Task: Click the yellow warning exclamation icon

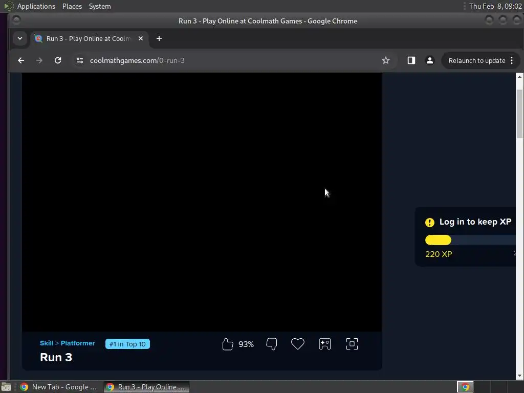Action: click(x=430, y=222)
